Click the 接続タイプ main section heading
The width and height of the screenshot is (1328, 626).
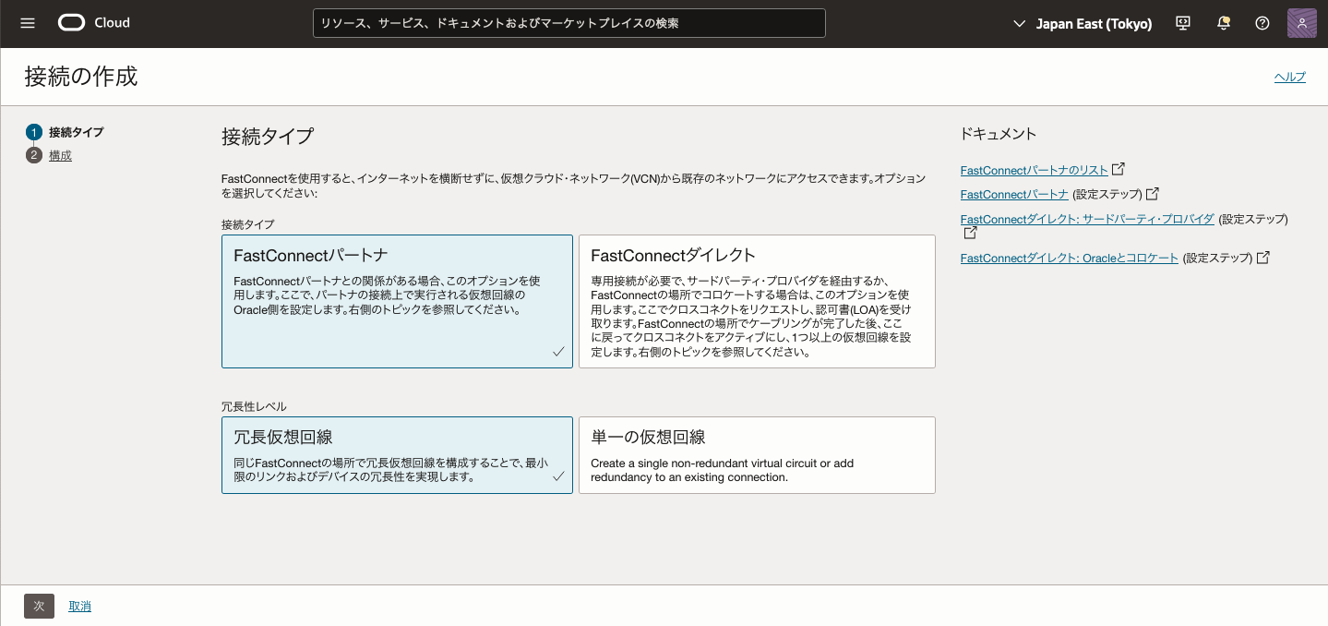268,137
